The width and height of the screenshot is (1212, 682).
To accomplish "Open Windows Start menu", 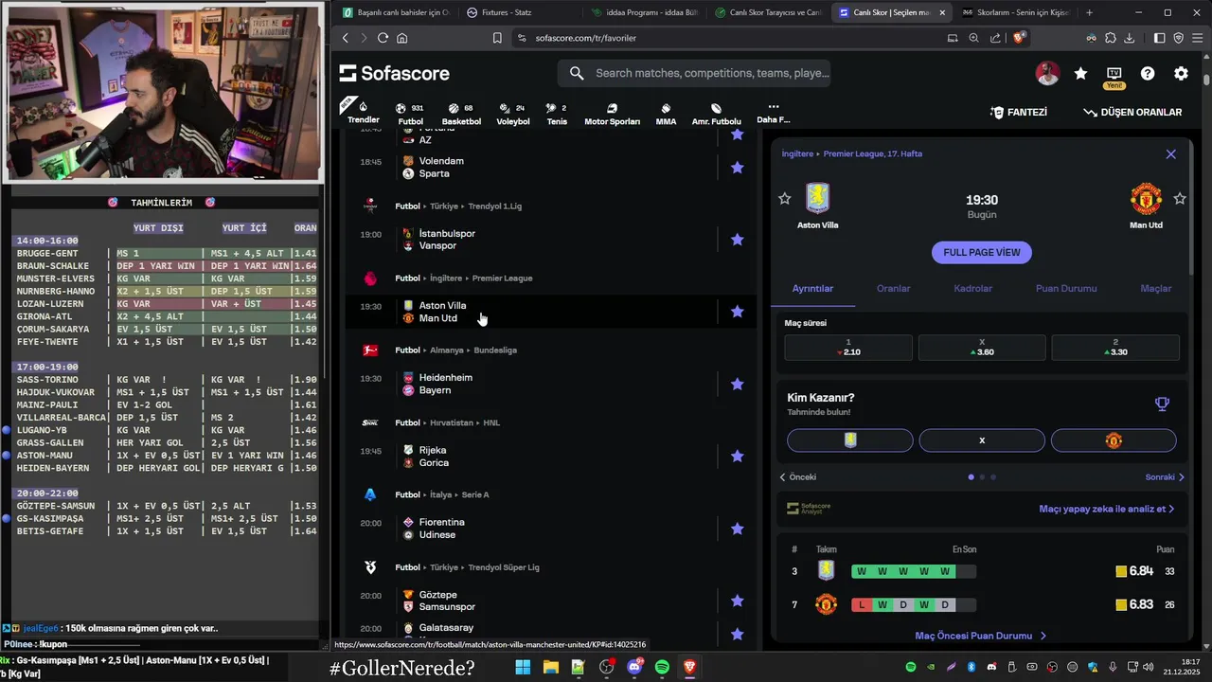I will tap(523, 668).
